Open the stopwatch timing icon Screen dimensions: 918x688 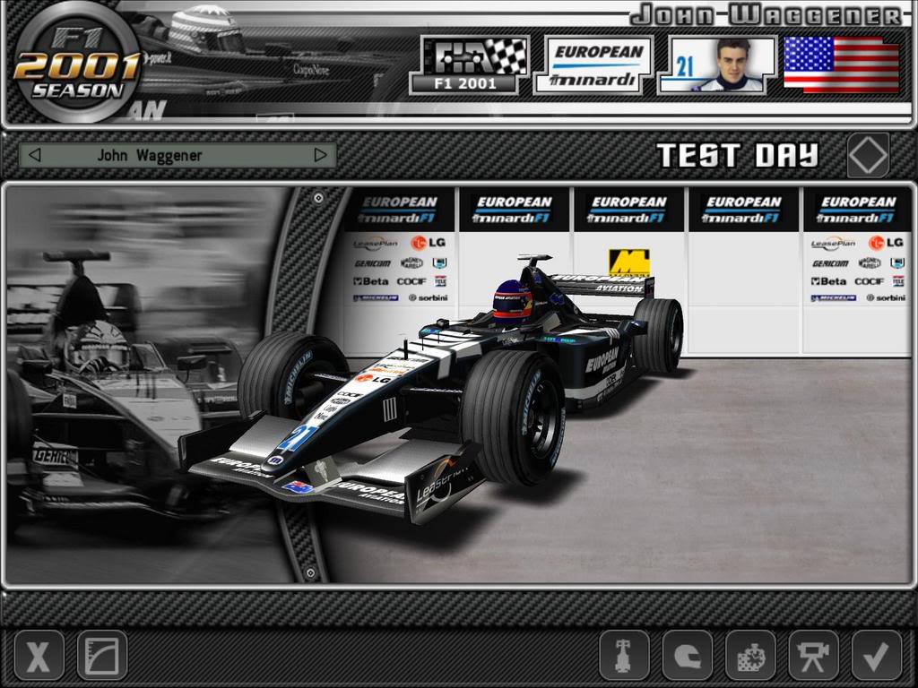750,655
